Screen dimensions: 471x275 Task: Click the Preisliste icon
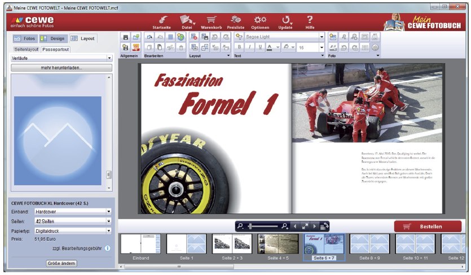[x=235, y=20]
